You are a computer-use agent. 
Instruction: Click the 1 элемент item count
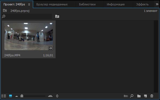click(x=151, y=11)
